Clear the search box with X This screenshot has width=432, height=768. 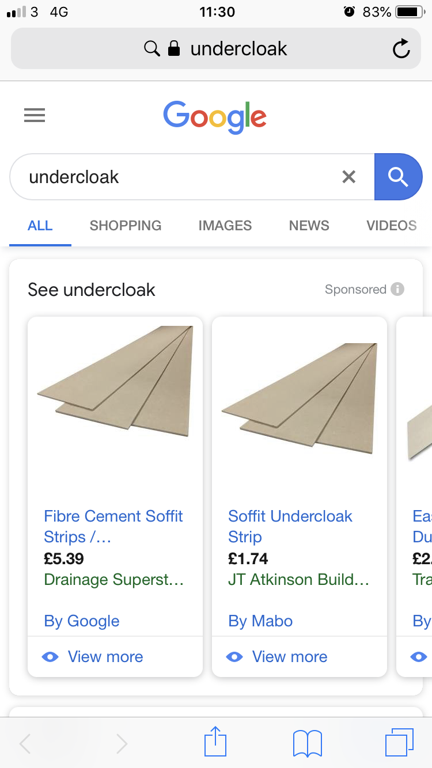coord(348,177)
